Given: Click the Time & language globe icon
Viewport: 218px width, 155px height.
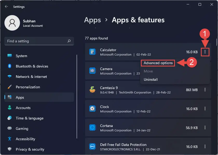Looking at the screenshot, I should 10,118.
